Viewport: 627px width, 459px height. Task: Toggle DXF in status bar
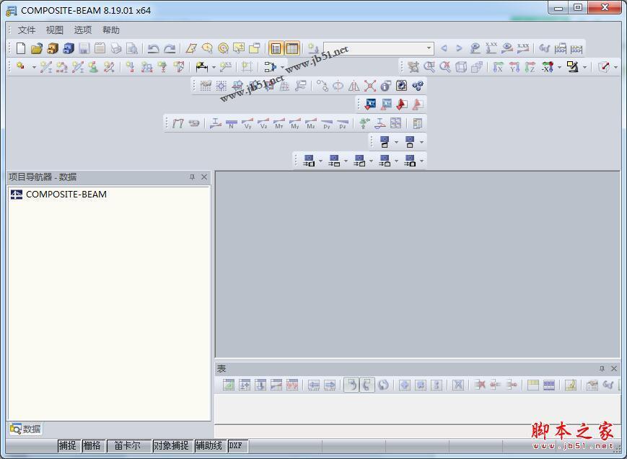tap(236, 445)
